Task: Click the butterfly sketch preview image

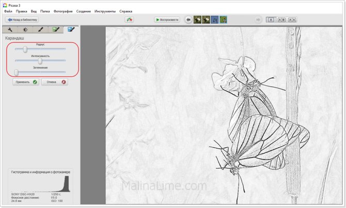Action: coord(224,115)
